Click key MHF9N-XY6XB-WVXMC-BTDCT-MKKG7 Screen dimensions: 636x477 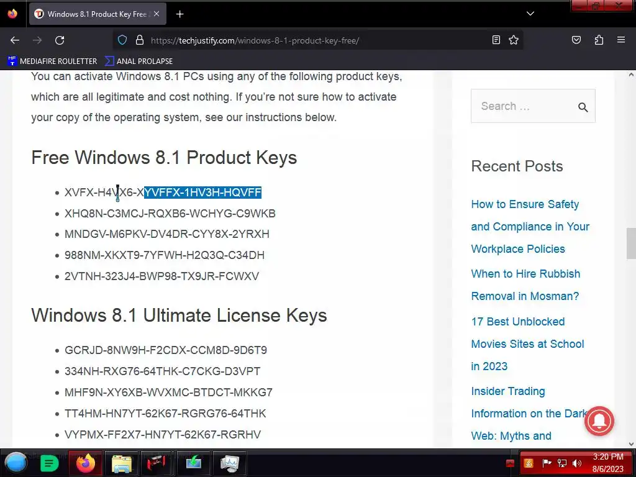168,393
